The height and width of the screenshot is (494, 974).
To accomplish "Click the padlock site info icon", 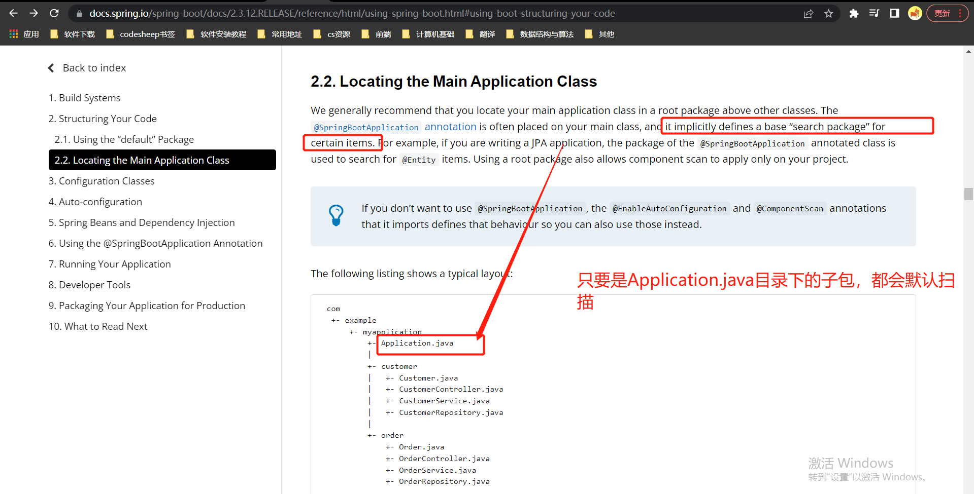I will 79,14.
